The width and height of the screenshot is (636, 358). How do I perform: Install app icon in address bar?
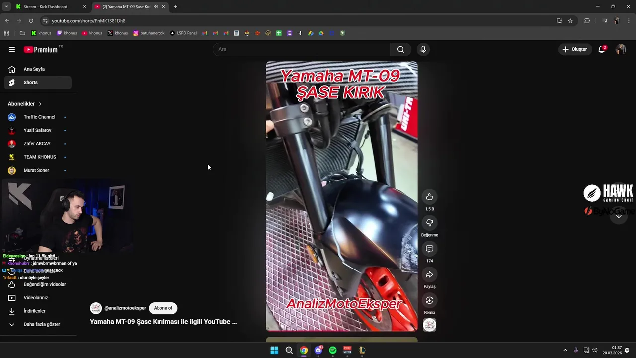point(559,21)
